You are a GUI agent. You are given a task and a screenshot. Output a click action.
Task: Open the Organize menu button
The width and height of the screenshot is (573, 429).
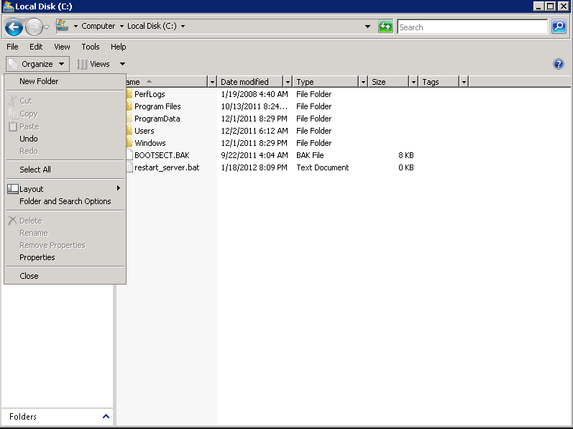point(37,64)
